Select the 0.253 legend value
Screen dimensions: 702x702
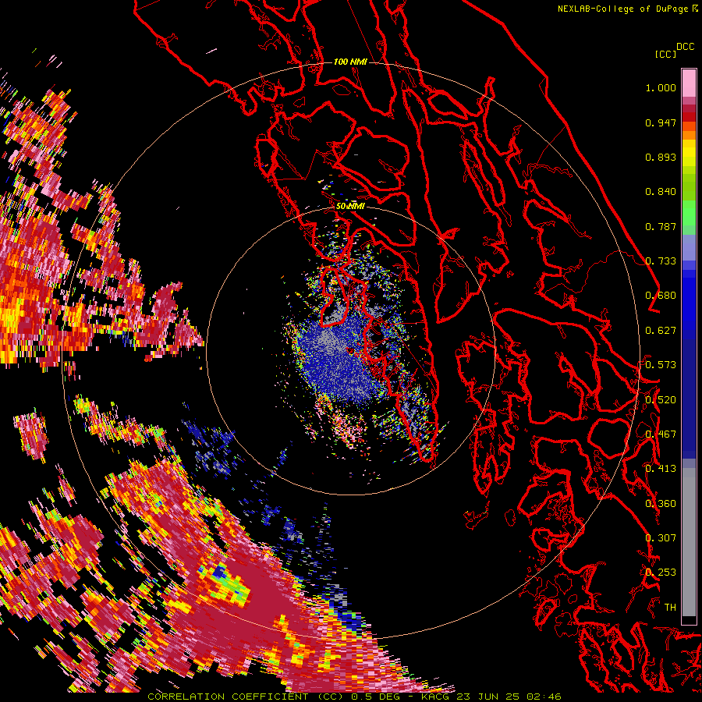click(x=661, y=573)
